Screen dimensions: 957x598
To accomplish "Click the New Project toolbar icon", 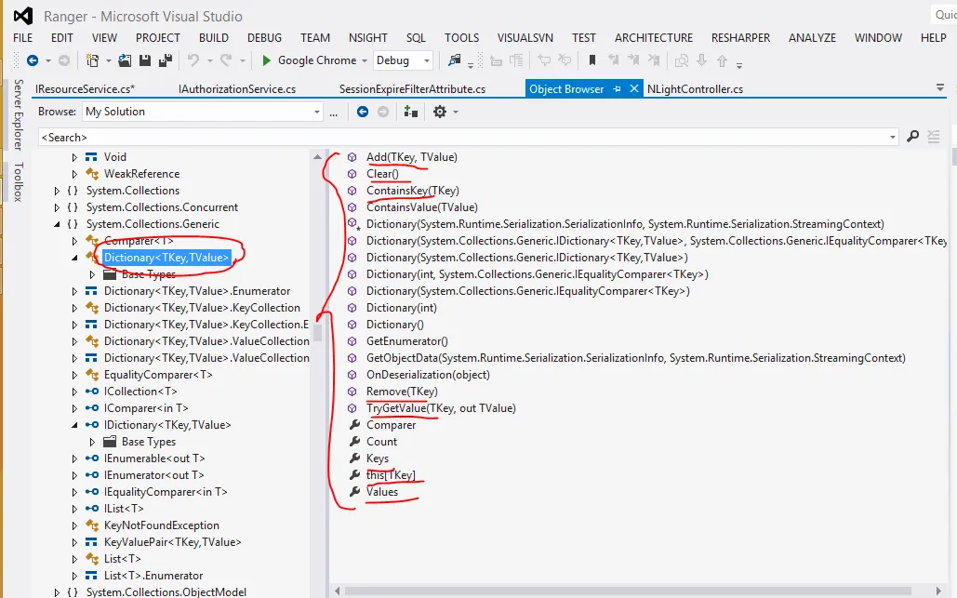I will pos(92,60).
